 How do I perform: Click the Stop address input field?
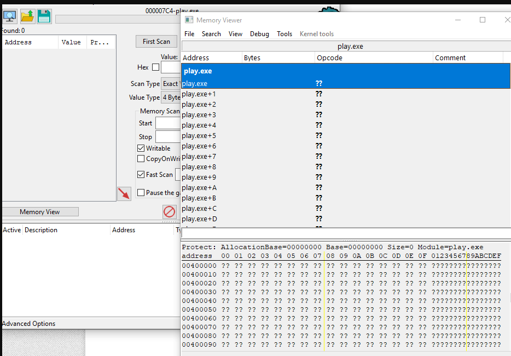click(168, 137)
